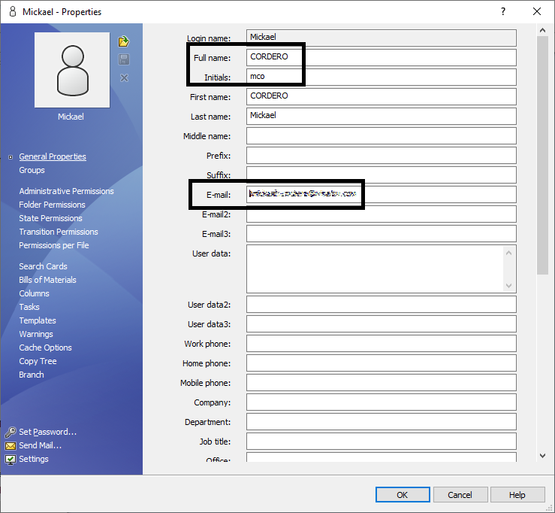This screenshot has width=555, height=513.
Task: Click into the Middle name field
Action: [381, 136]
